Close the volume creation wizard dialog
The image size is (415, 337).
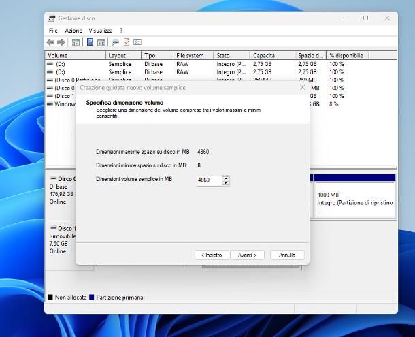point(302,87)
